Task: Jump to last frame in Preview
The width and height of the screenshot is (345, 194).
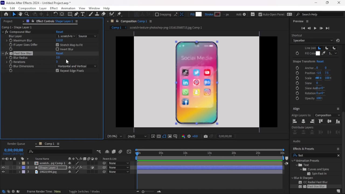Action: click(x=327, y=28)
